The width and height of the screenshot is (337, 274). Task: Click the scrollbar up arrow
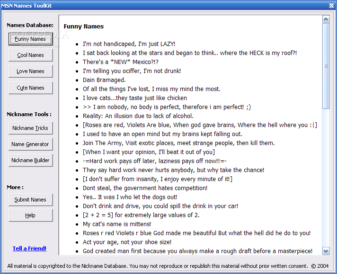click(x=326, y=19)
